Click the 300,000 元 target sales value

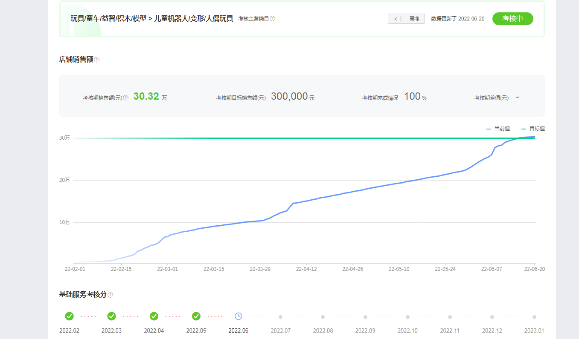[293, 97]
